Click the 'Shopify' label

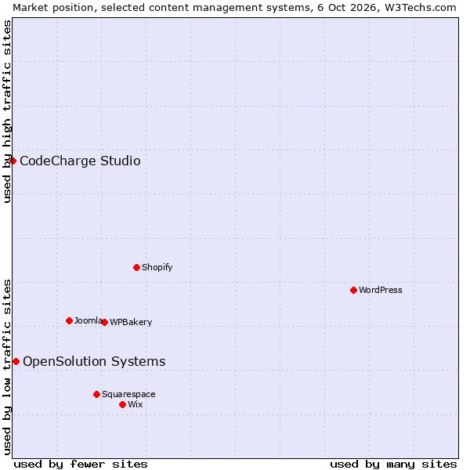(x=157, y=267)
